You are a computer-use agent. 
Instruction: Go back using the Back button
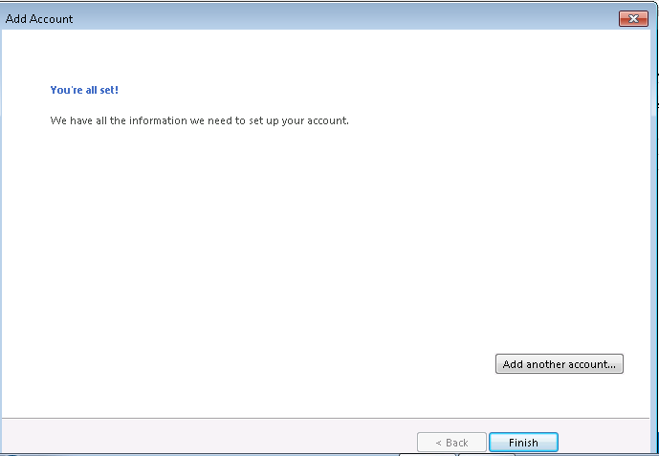(451, 443)
